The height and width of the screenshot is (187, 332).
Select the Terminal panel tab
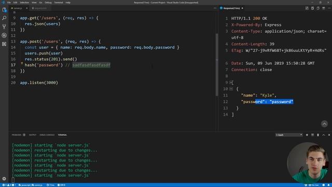coord(62,135)
